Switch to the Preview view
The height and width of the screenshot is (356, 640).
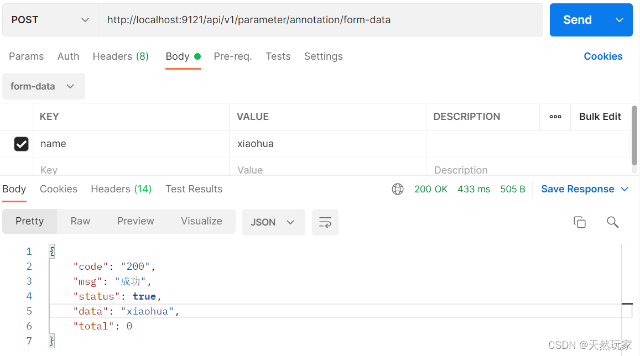(136, 222)
